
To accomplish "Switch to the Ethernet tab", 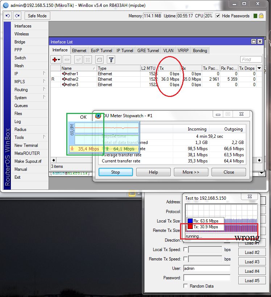I will pyautogui.click(x=79, y=51).
